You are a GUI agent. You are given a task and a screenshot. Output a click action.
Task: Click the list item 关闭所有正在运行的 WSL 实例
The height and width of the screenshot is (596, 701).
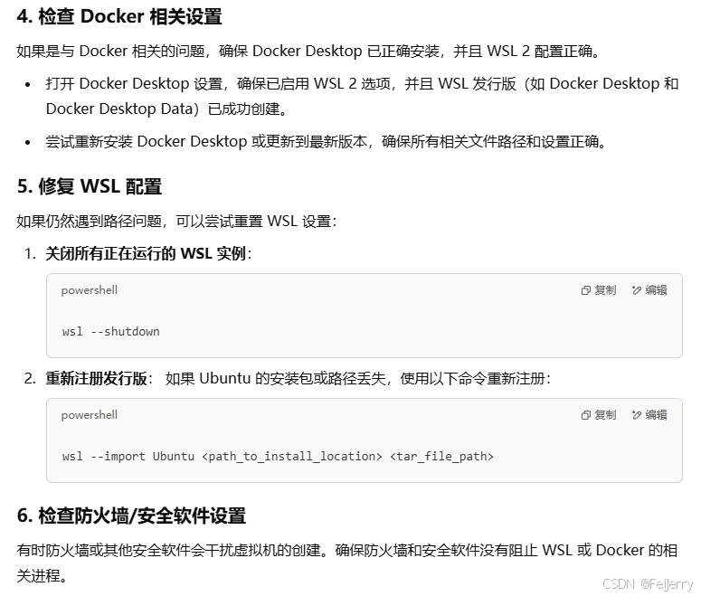tap(148, 254)
